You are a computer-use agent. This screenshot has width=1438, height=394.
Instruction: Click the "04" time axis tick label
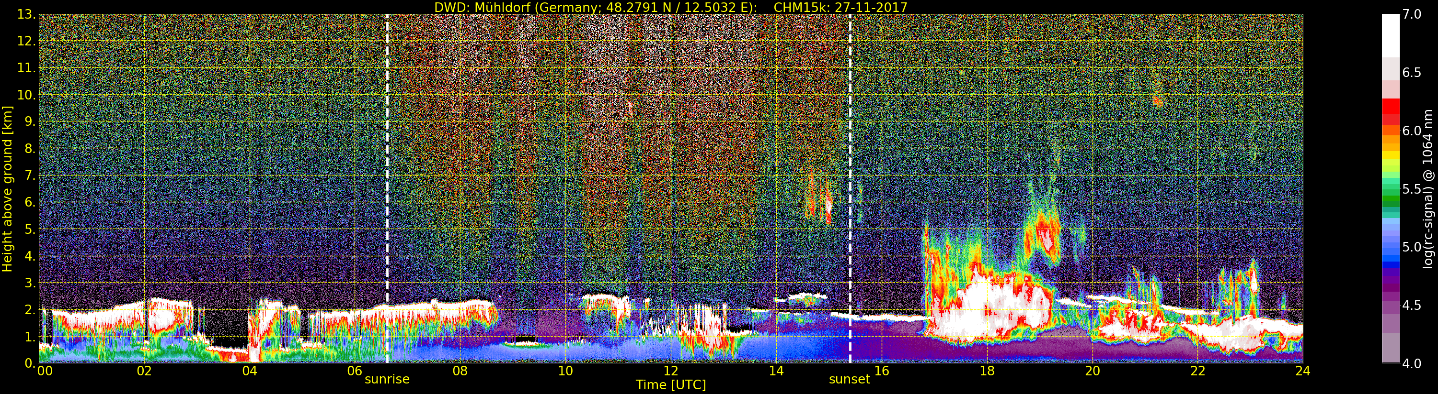[x=250, y=371]
